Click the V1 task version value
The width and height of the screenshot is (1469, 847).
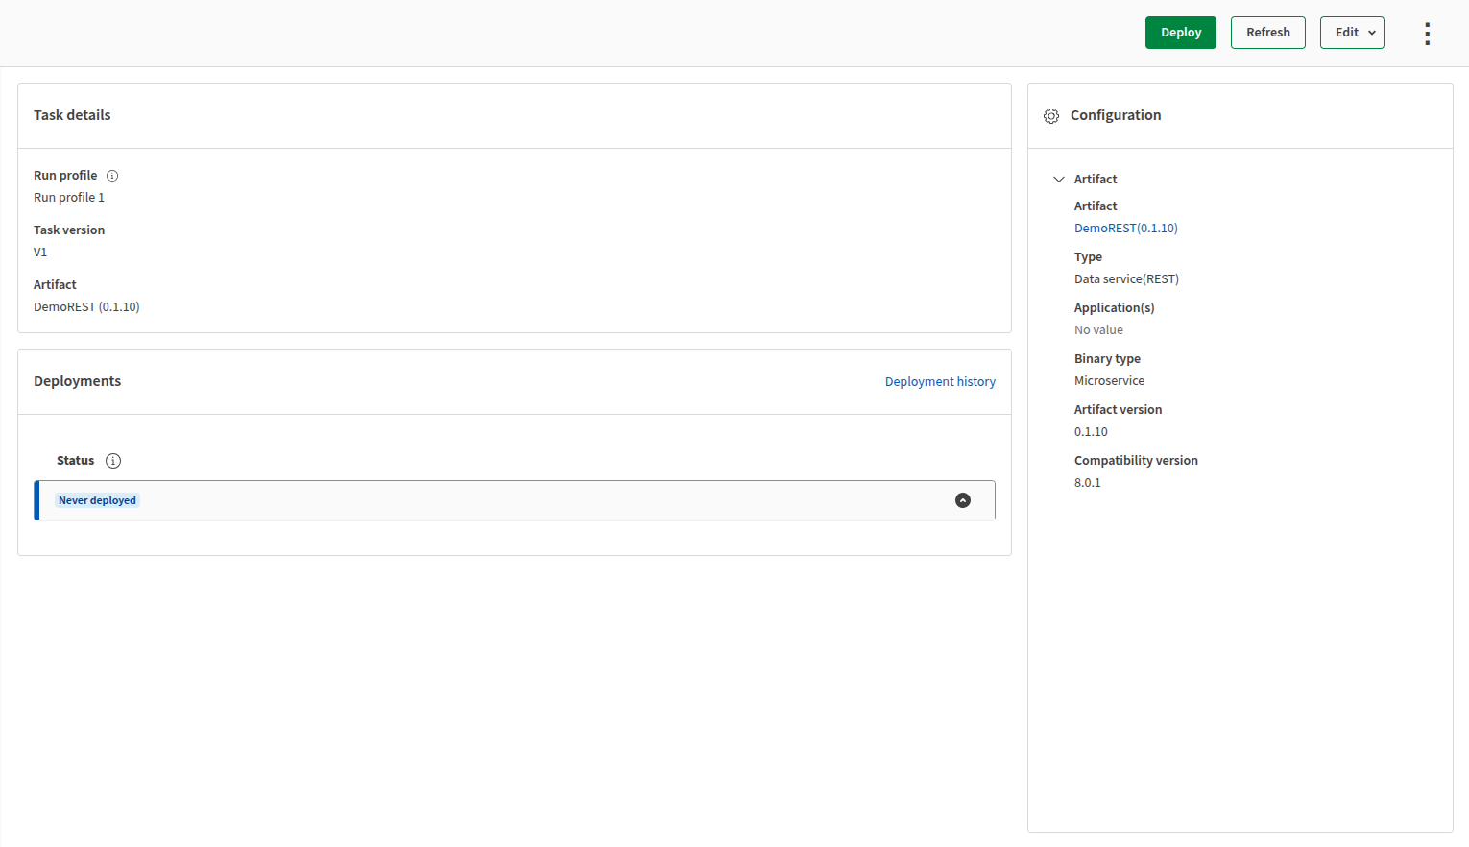tap(40, 253)
